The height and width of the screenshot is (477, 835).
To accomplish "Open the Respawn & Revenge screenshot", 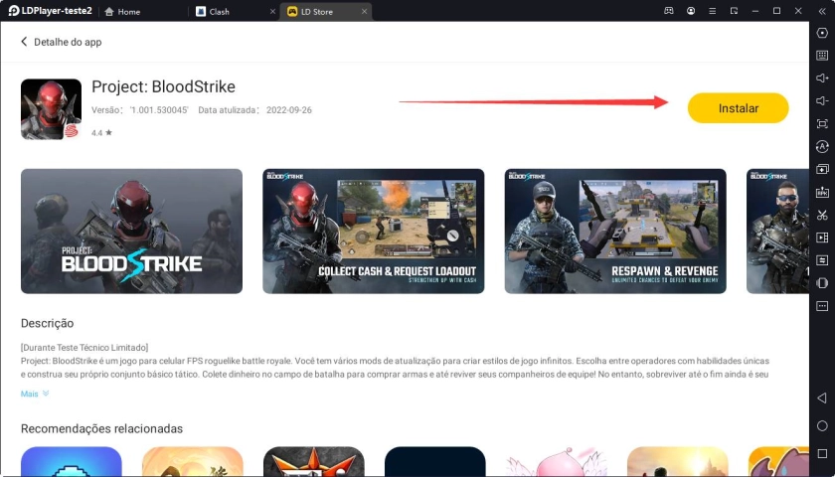I will 614,231.
